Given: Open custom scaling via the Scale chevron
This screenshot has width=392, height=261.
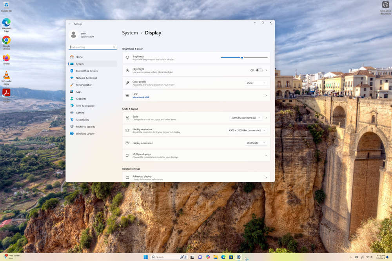Looking at the screenshot, I should coord(266,118).
